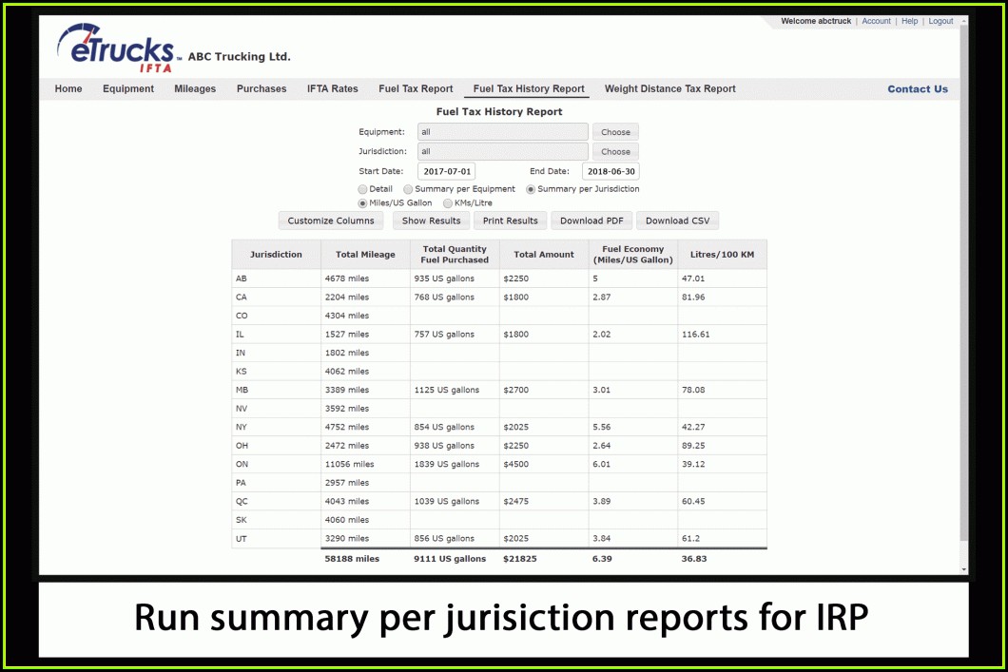This screenshot has height=672, width=1008.
Task: Go to the IFTA Rates tab
Action: click(333, 89)
